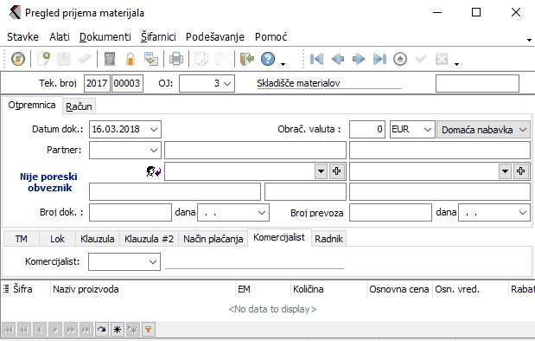Click the globe refresh toolbar icon

tap(18, 59)
